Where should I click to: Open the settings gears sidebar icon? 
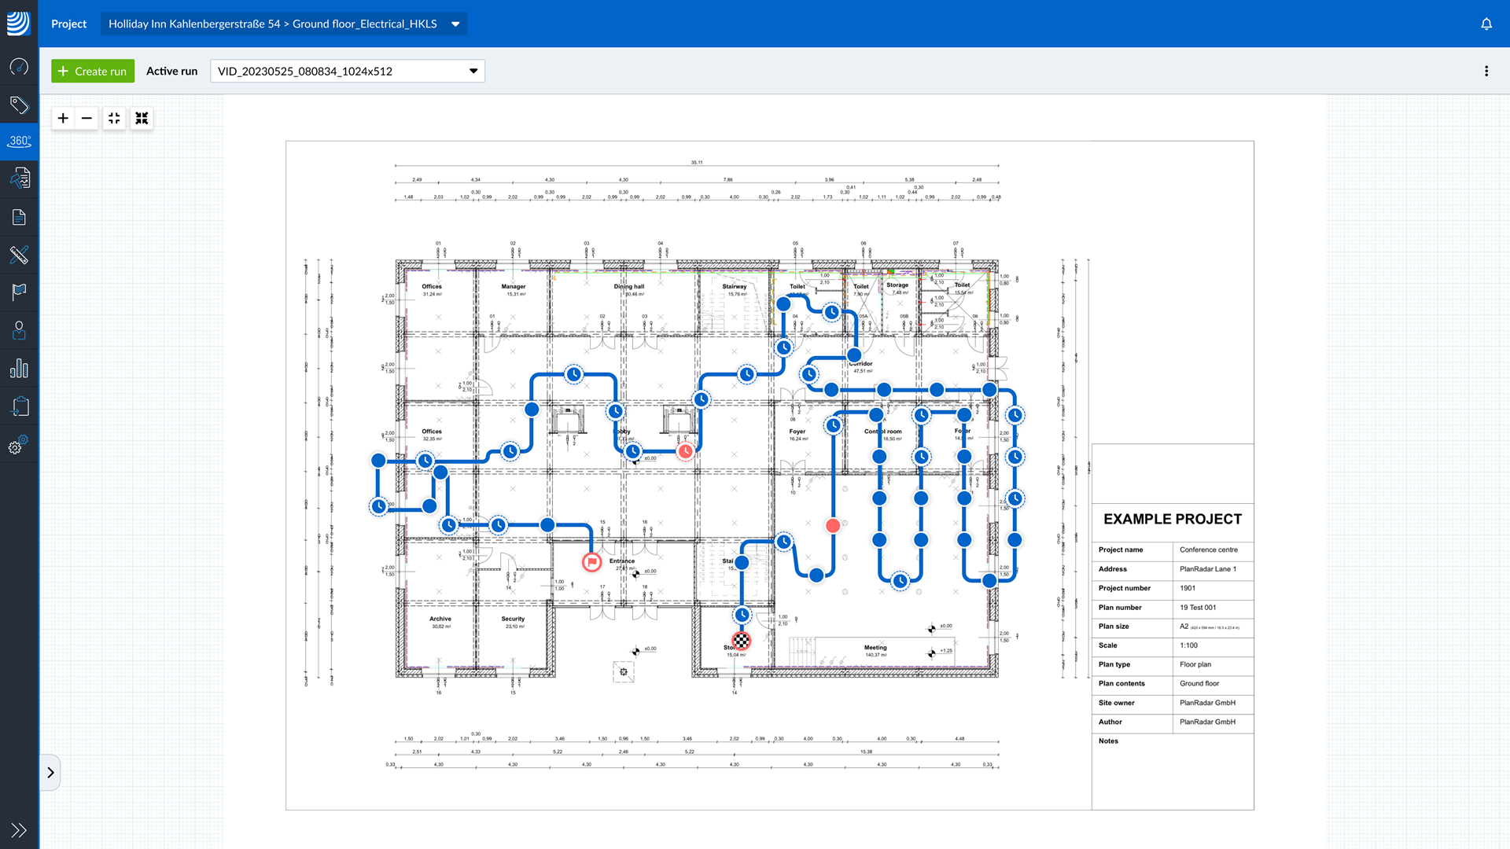tap(19, 445)
